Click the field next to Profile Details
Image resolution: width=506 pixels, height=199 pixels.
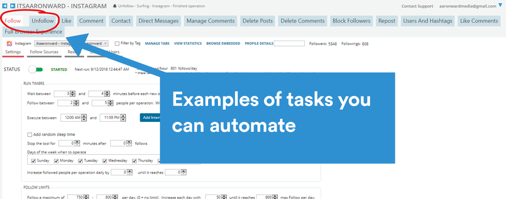[289, 43]
